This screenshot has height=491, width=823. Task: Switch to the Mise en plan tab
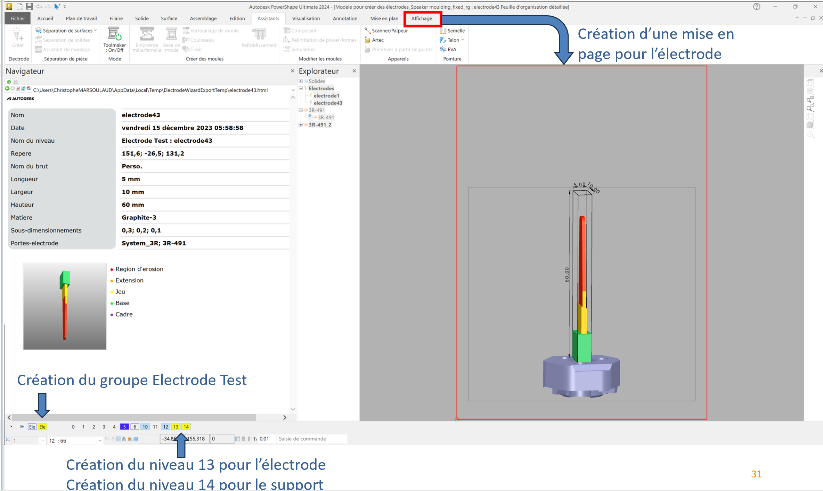384,18
